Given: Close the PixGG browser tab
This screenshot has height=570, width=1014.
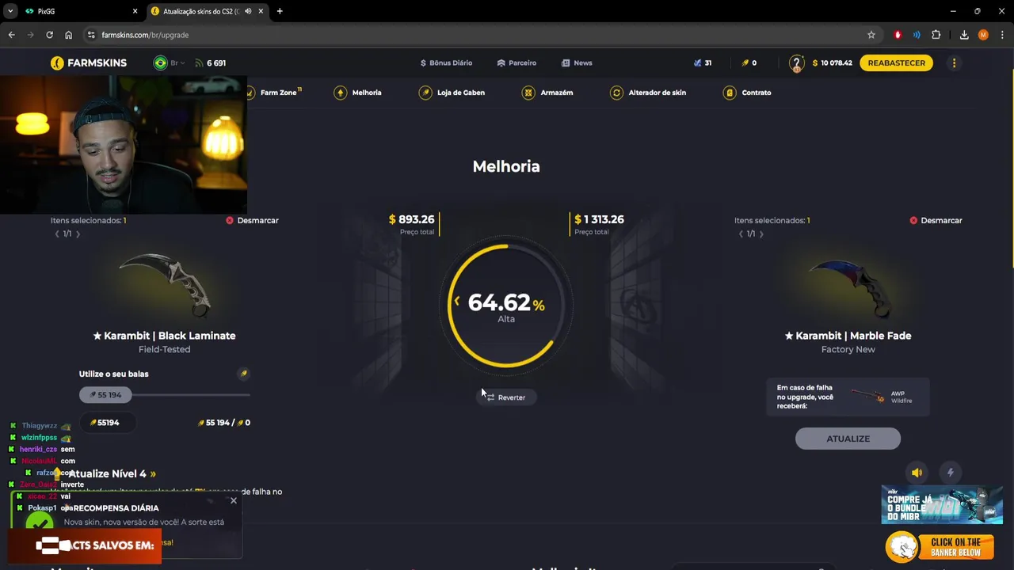Looking at the screenshot, I should click(x=135, y=11).
